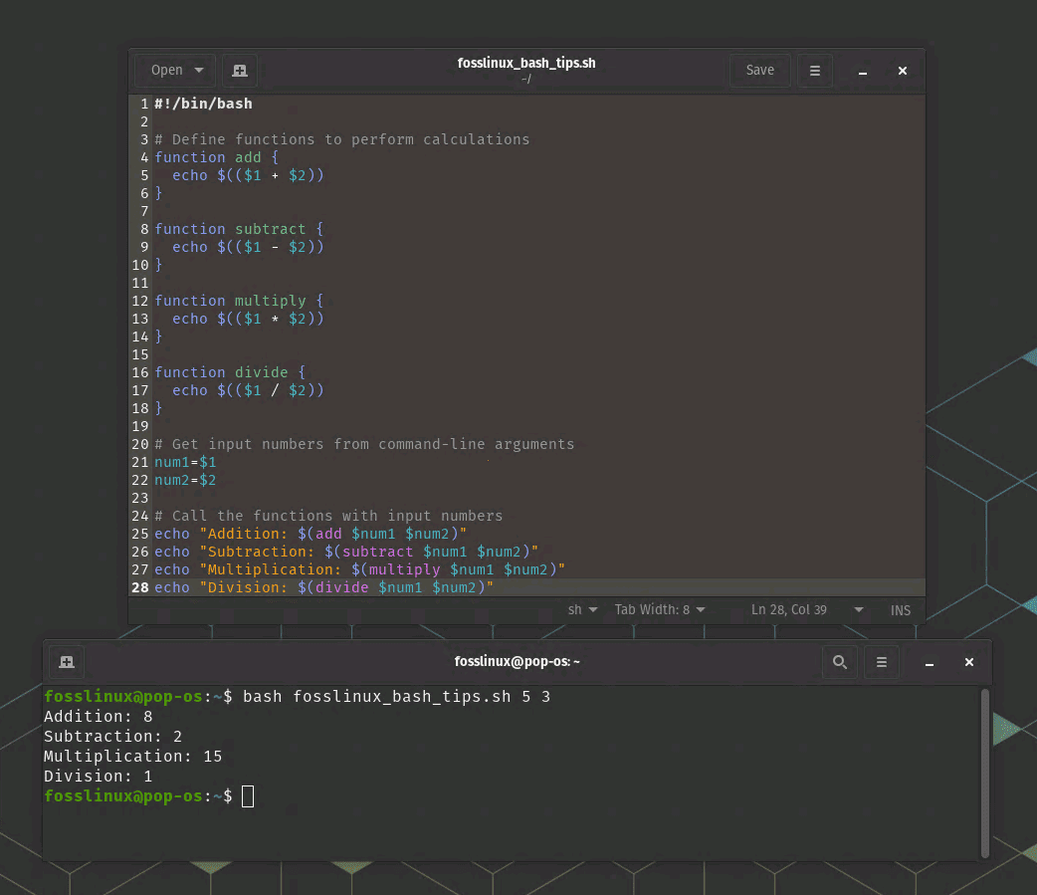Screen dimensions: 1037x895
Task: Focus the terminal command prompt
Action: tap(247, 795)
